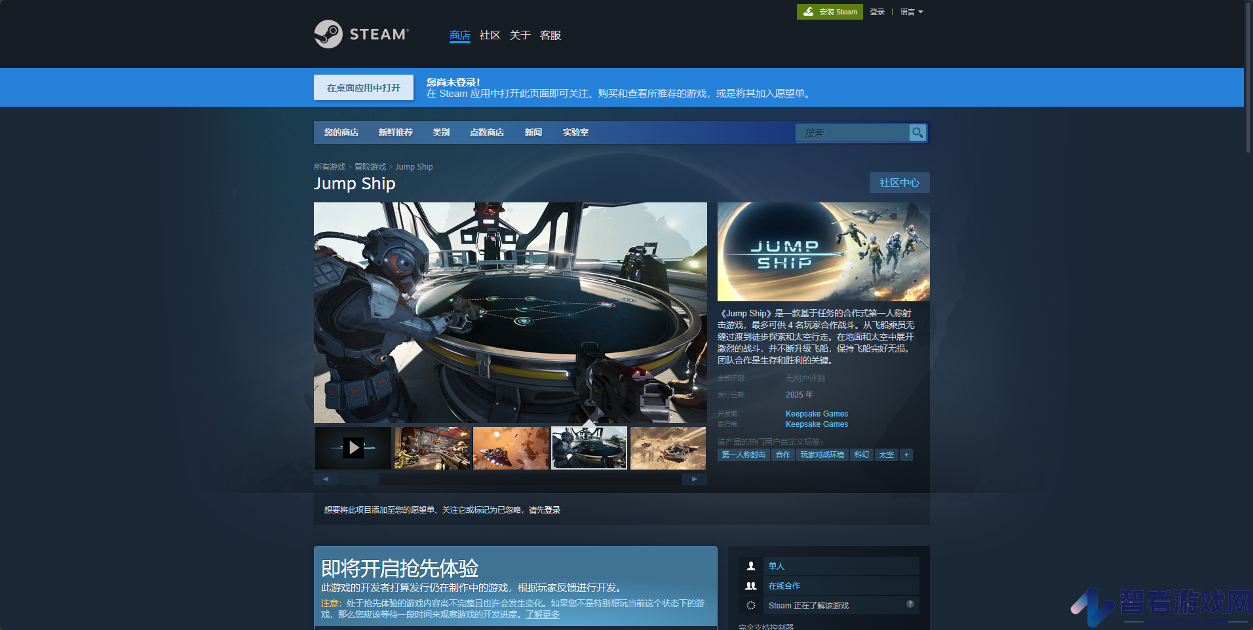
Task: Click the 太空 tag
Action: click(x=887, y=454)
